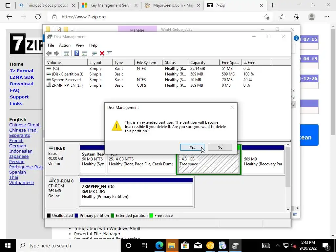
Task: Click the browser address bar URL field
Action: [x=158, y=17]
